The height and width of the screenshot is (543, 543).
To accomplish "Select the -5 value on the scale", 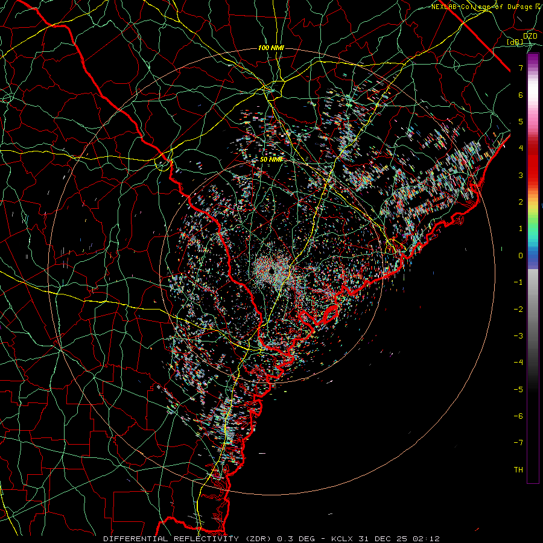I will (518, 390).
